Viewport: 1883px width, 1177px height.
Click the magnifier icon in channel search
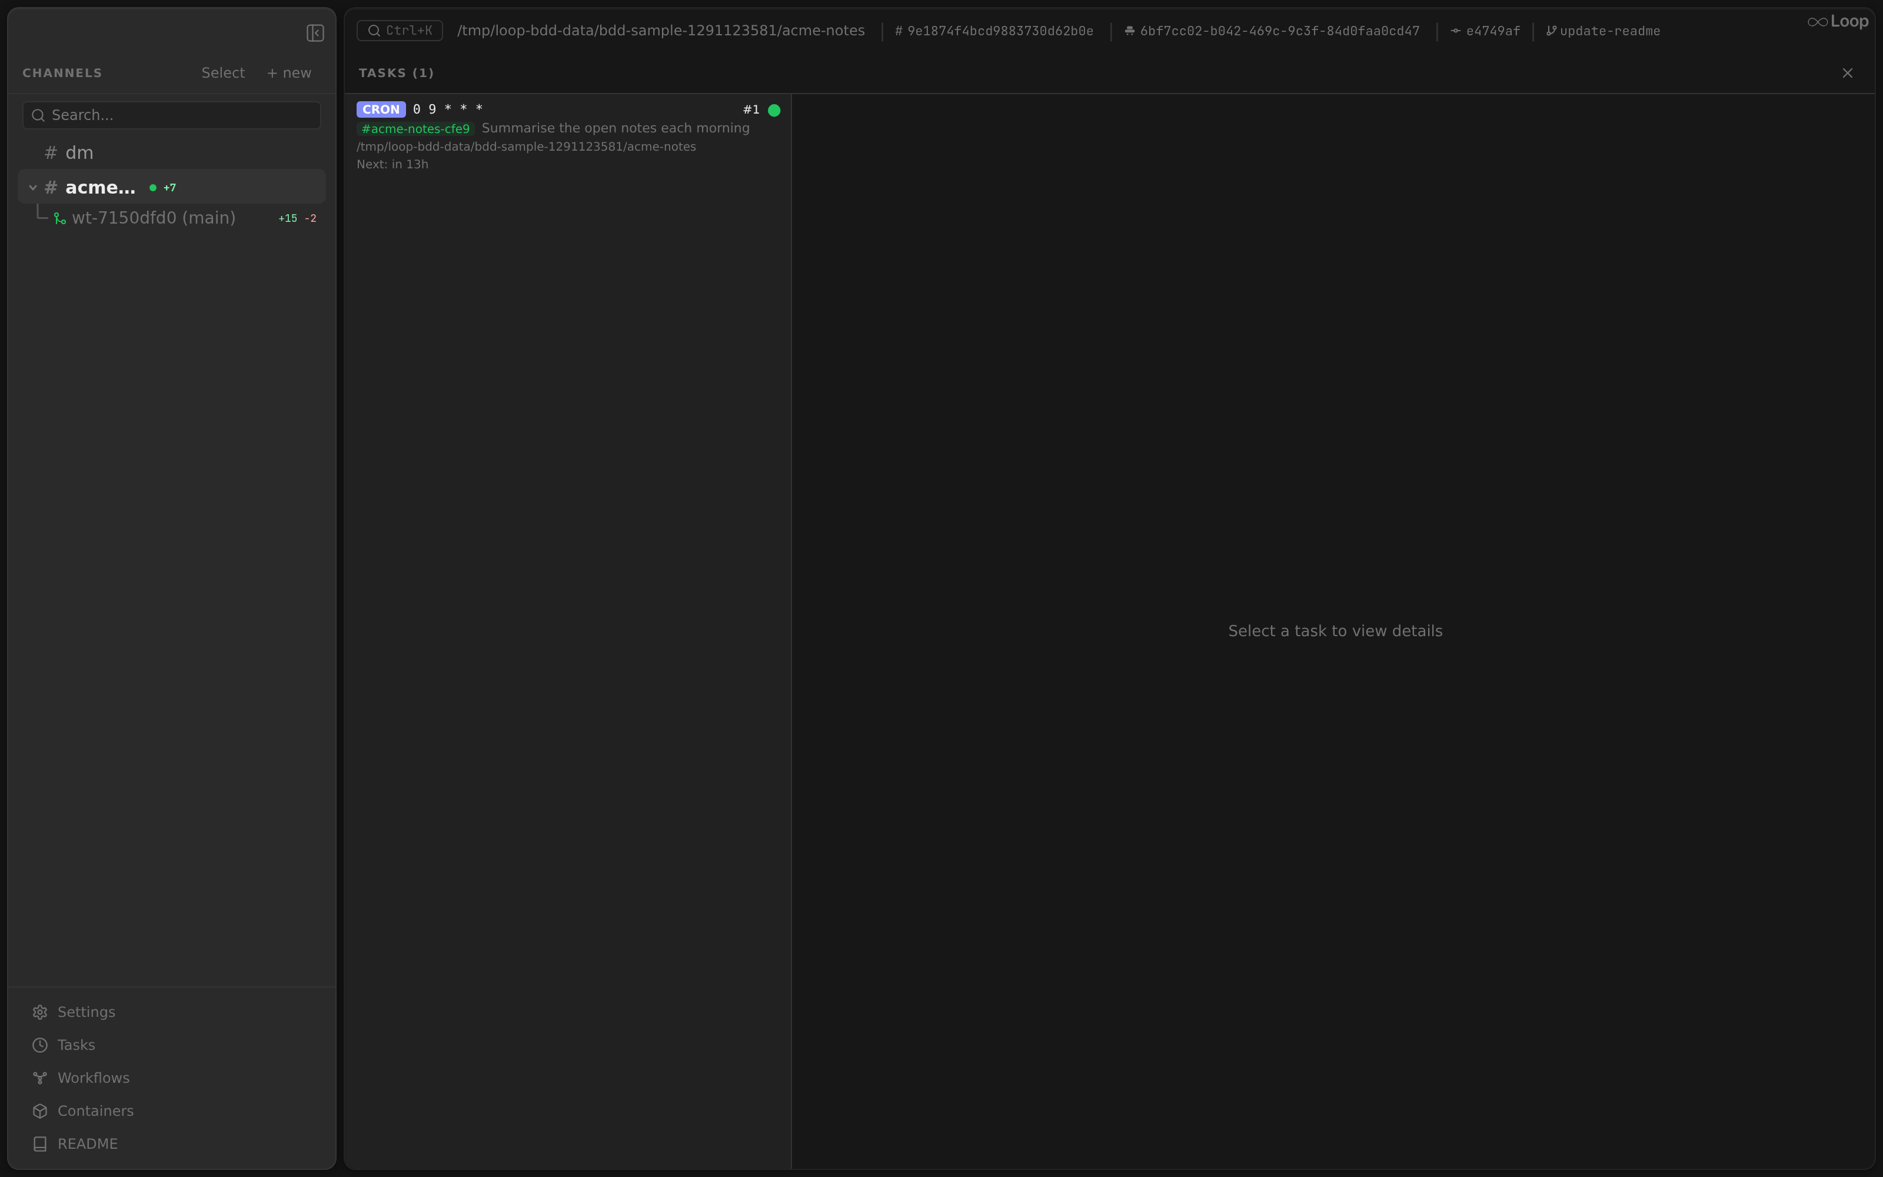pyautogui.click(x=38, y=116)
